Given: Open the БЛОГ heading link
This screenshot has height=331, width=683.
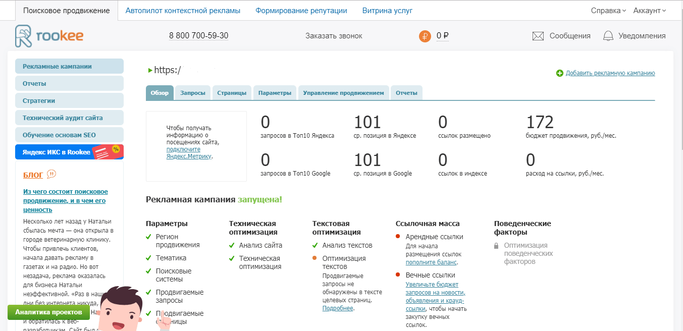Looking at the screenshot, I should click(33, 175).
